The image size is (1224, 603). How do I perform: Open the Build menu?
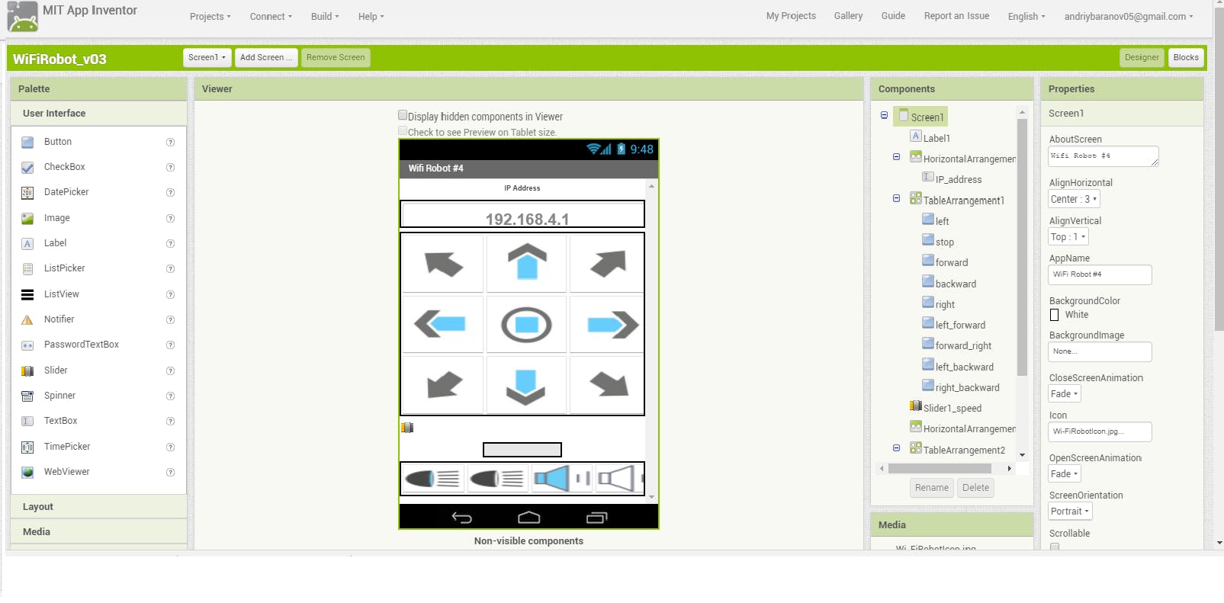pos(325,16)
